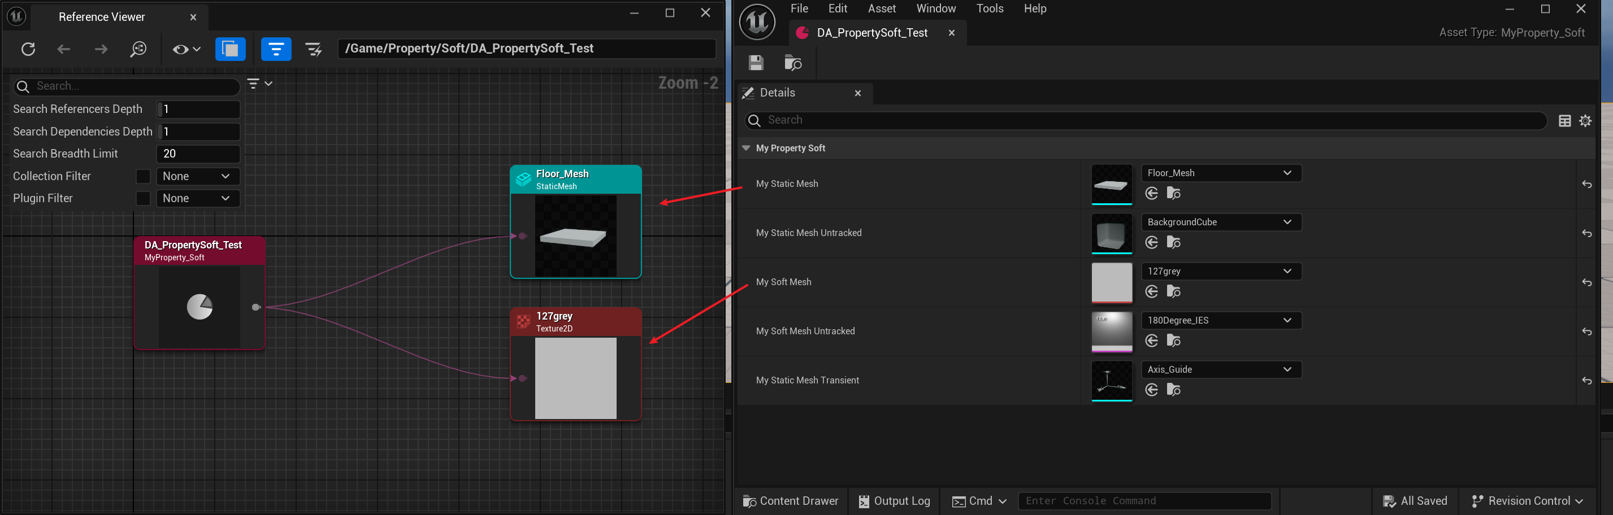Click the Search Breadth Limit field
This screenshot has width=1613, height=515.
tap(197, 154)
